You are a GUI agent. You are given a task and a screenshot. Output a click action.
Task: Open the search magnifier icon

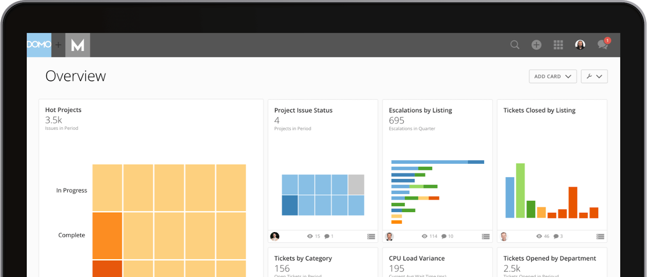(x=514, y=45)
